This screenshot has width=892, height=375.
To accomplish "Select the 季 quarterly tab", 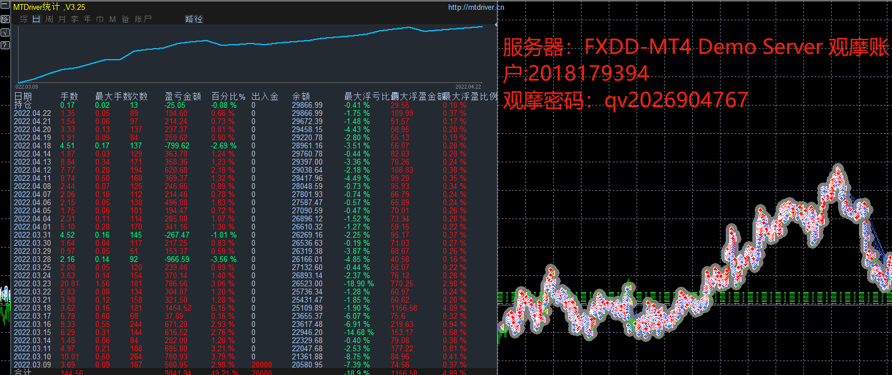I will coord(75,19).
